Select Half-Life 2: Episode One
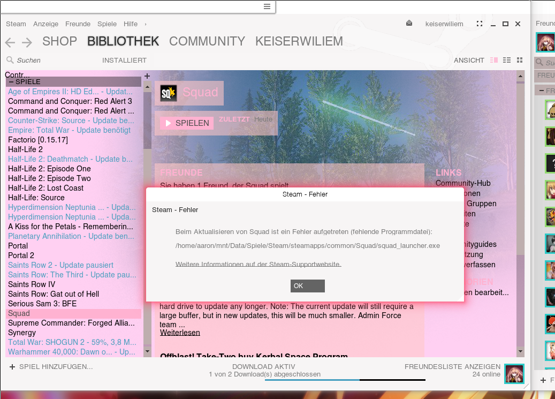555x399 pixels. click(74, 169)
